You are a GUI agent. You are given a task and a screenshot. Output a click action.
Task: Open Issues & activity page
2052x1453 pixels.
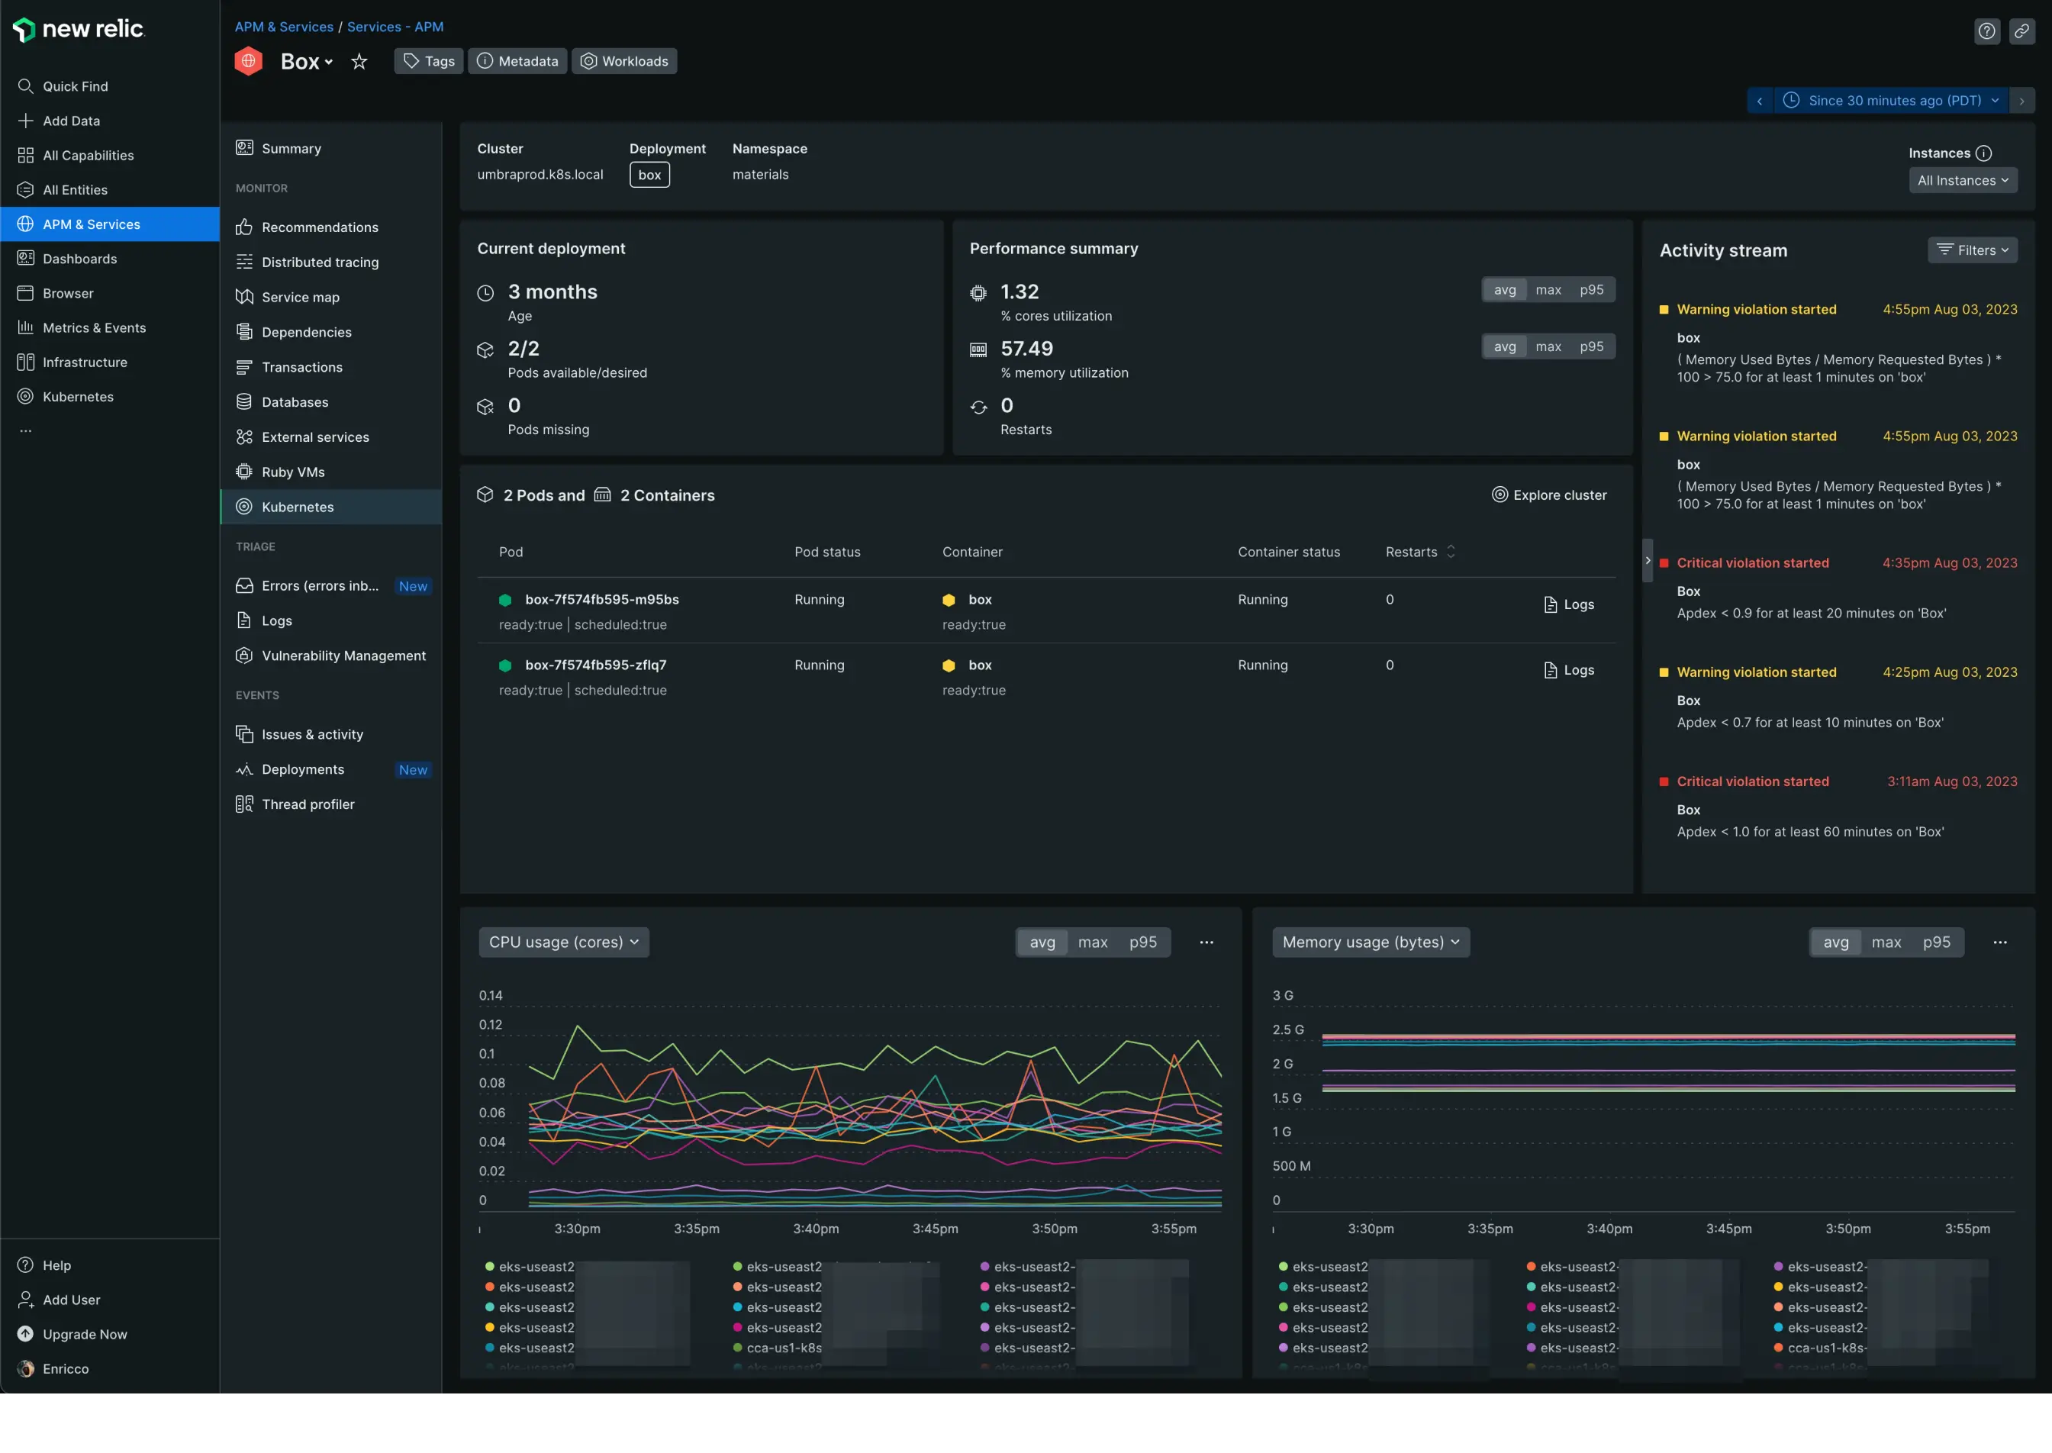pos(331,735)
